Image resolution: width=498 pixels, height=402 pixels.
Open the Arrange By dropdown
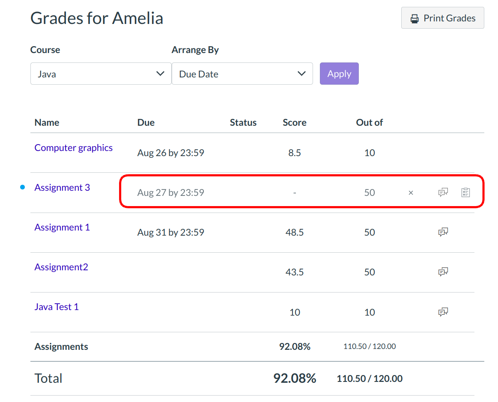[242, 74]
